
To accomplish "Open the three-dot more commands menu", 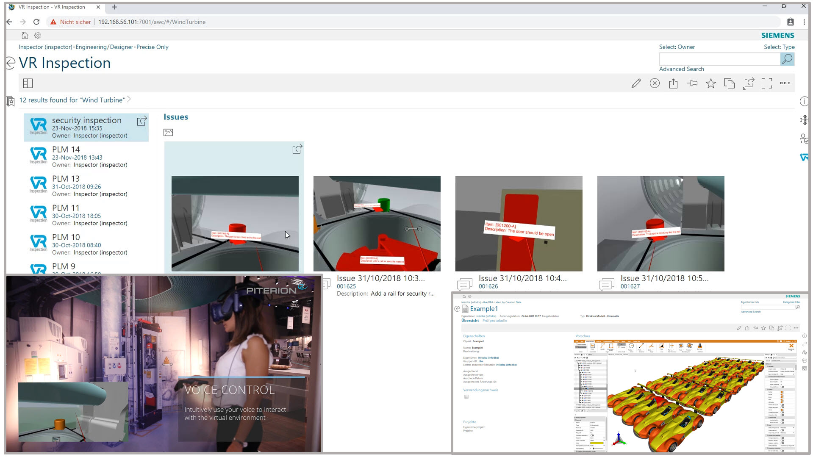I will click(x=785, y=83).
